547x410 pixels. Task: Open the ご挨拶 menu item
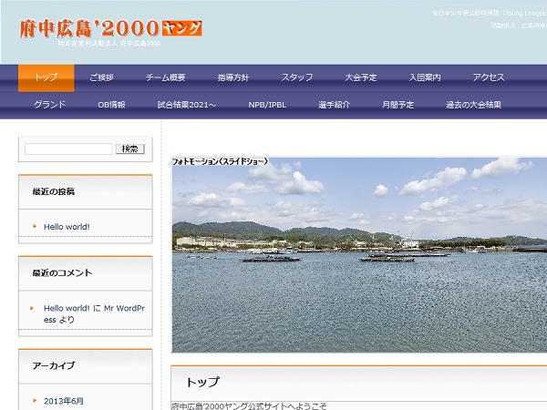(101, 77)
